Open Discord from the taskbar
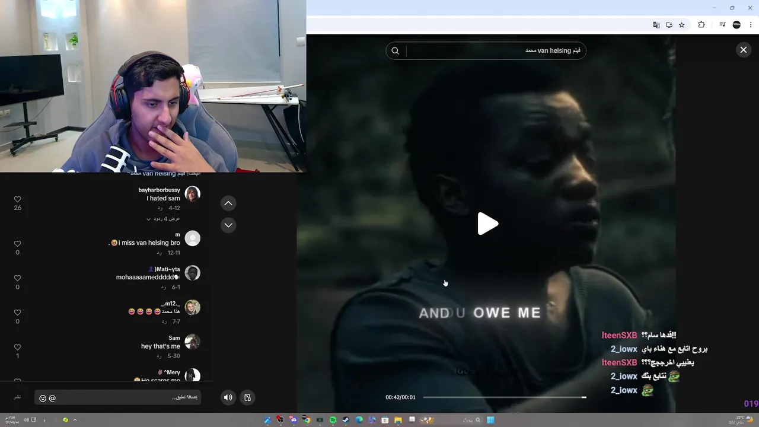Viewport: 759px width, 427px height. [x=293, y=420]
